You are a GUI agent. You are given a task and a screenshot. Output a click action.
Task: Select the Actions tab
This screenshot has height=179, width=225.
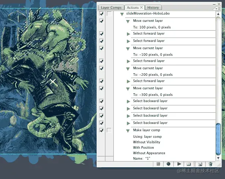tap(133, 8)
